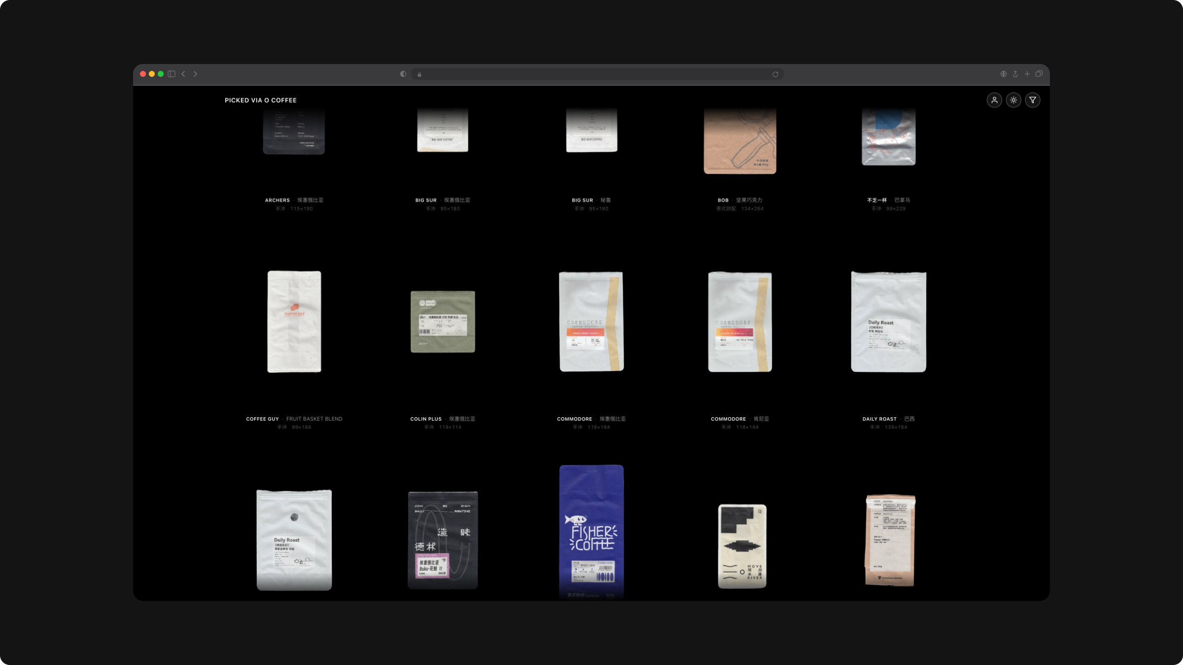
Task: Open the BIG SUR 秘鲁 bag image
Action: [x=591, y=130]
